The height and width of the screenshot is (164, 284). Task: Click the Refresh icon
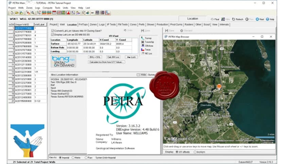(x=234, y=19)
